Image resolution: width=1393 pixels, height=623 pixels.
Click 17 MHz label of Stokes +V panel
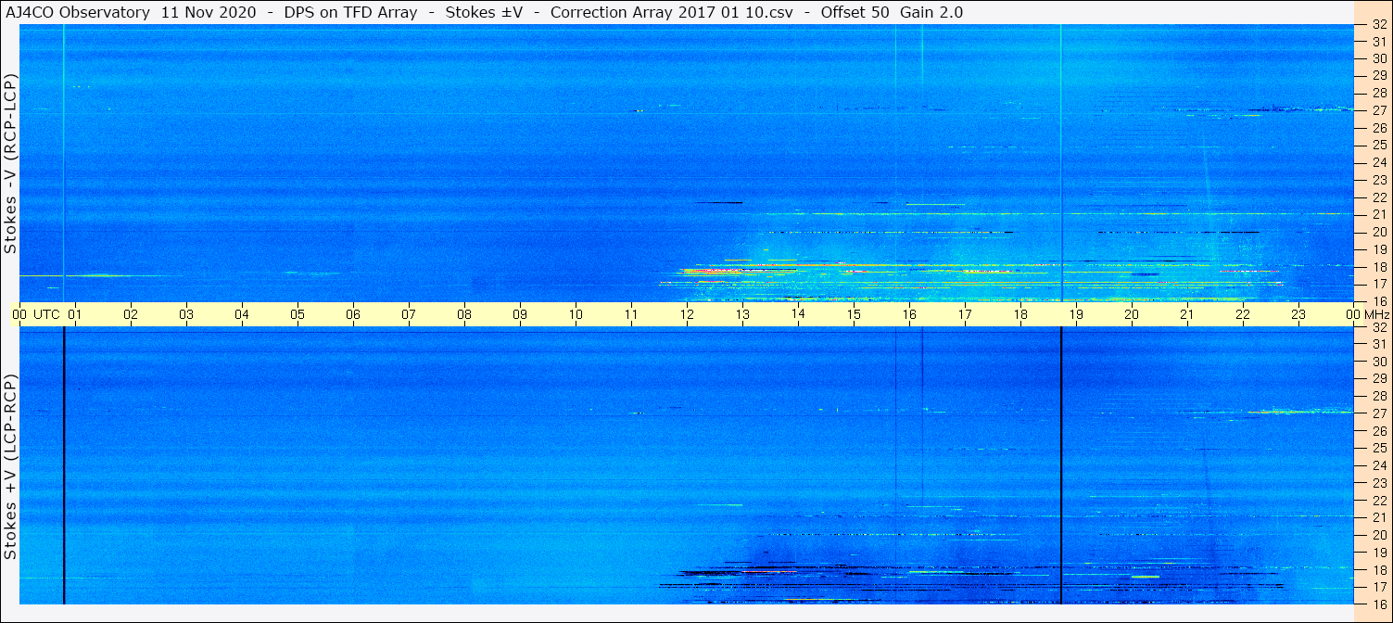point(1379,586)
